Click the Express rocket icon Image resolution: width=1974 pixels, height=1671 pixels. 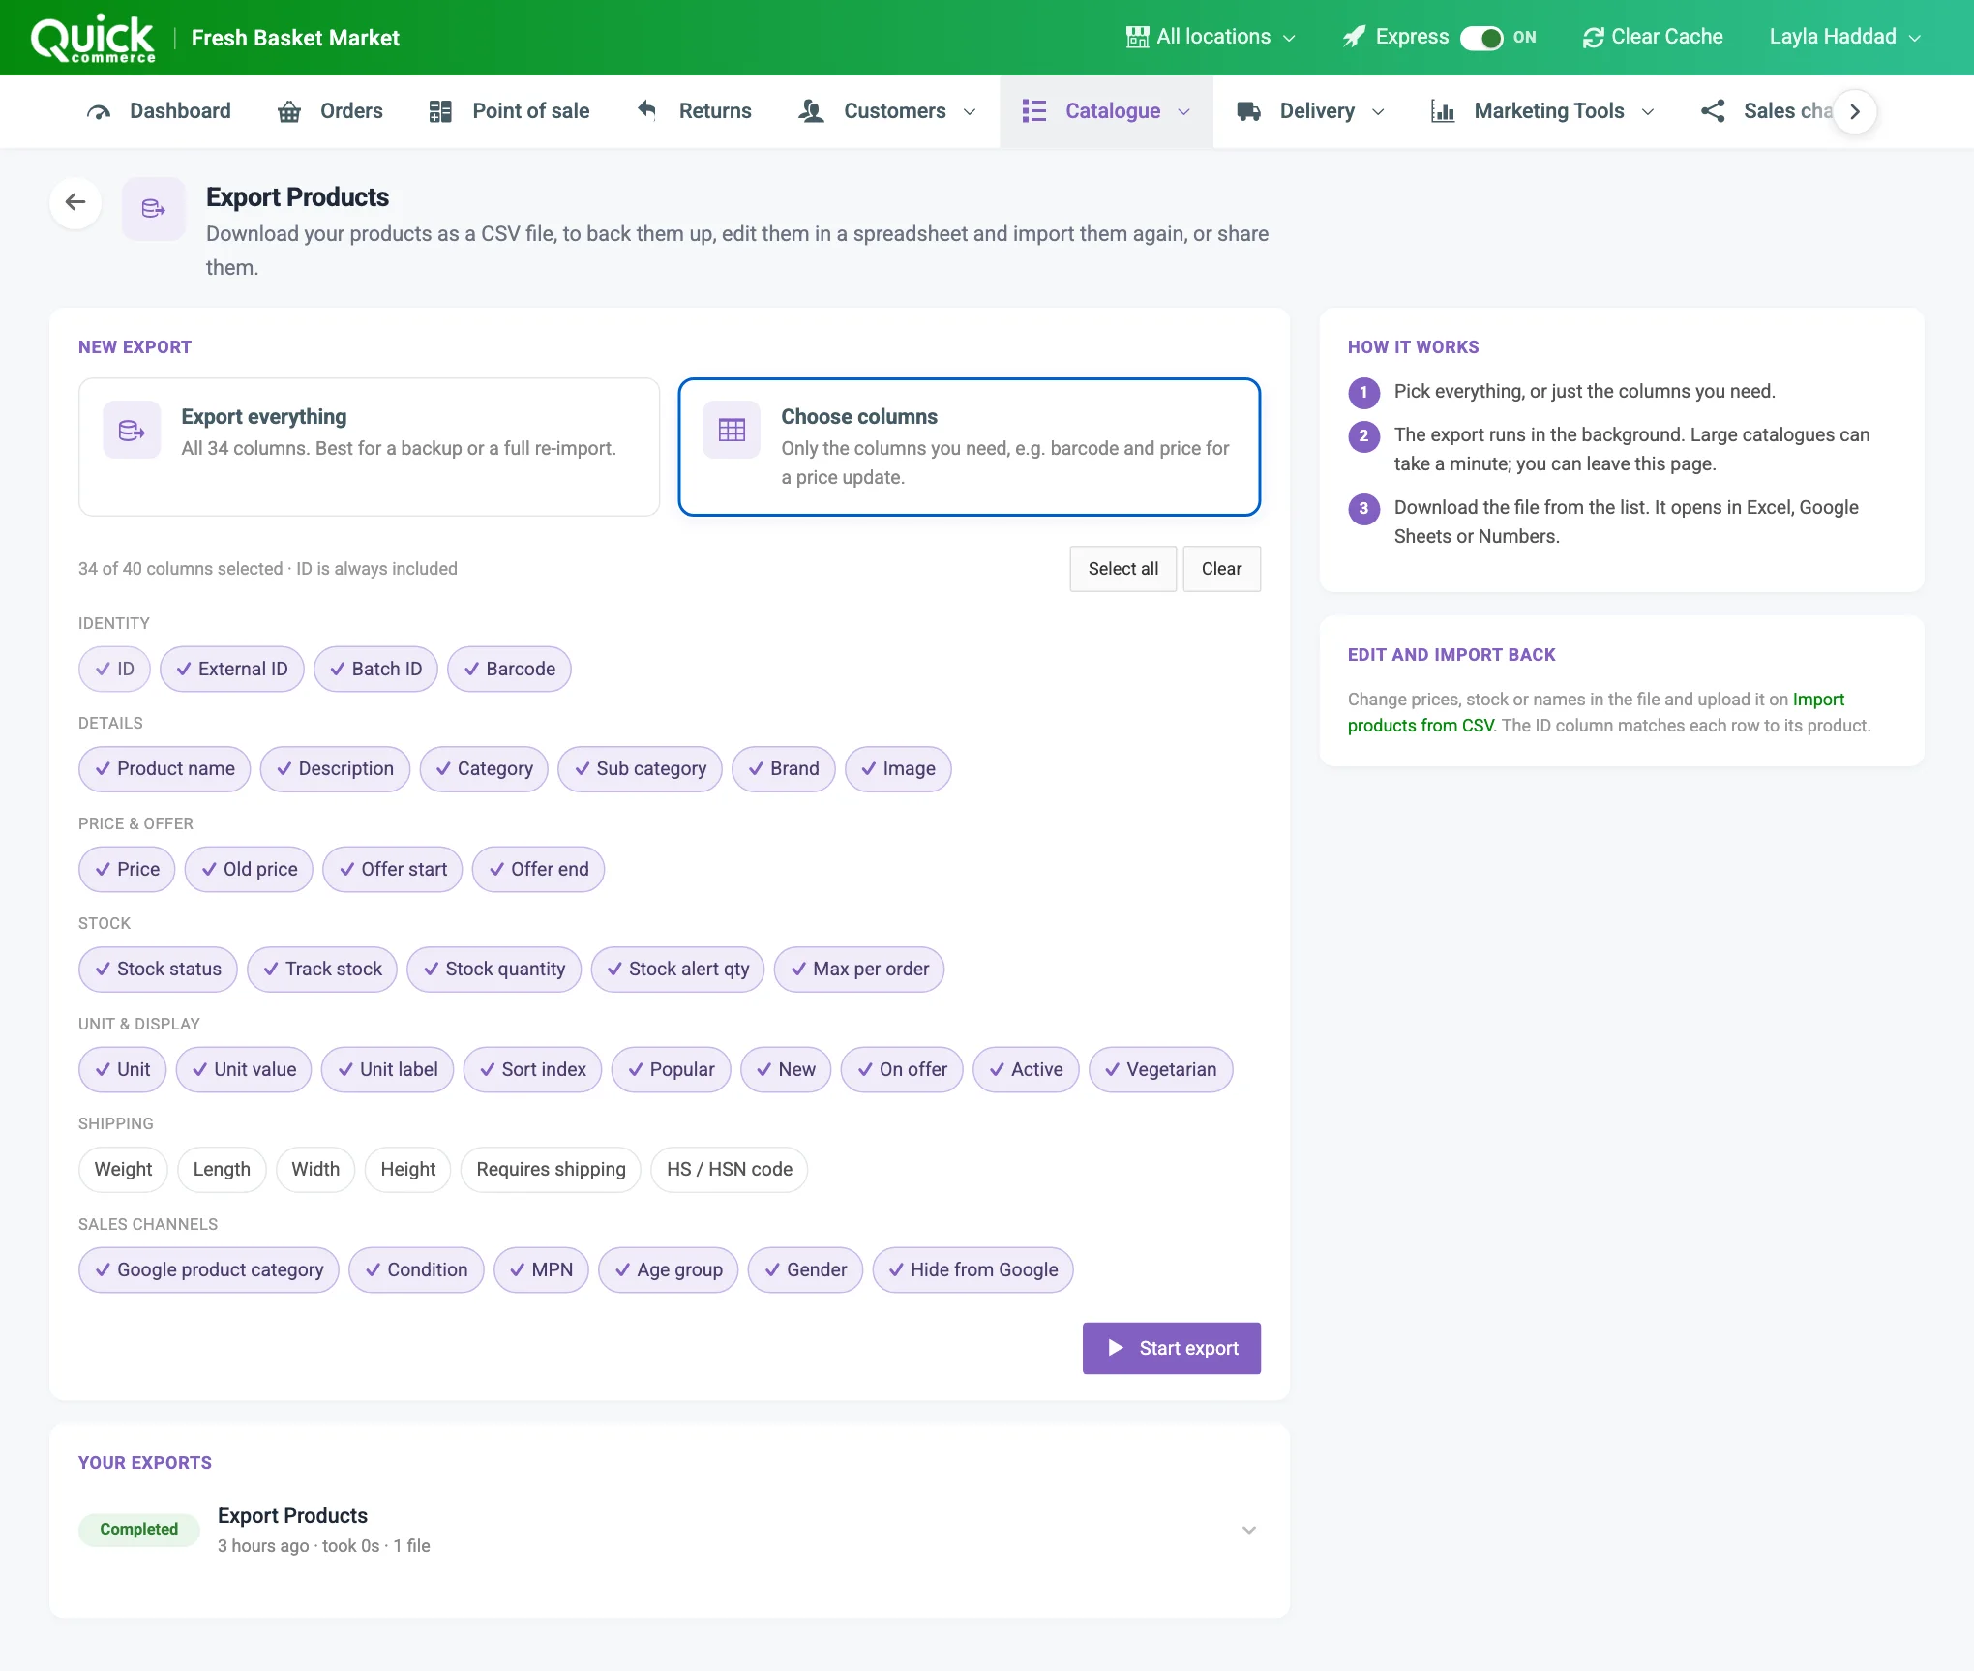1355,37
